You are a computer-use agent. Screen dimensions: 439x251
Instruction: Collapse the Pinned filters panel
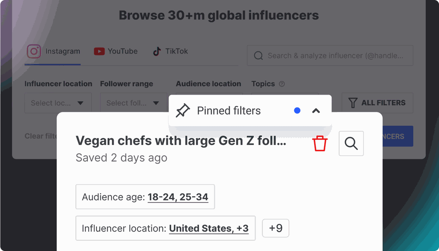[x=316, y=111]
